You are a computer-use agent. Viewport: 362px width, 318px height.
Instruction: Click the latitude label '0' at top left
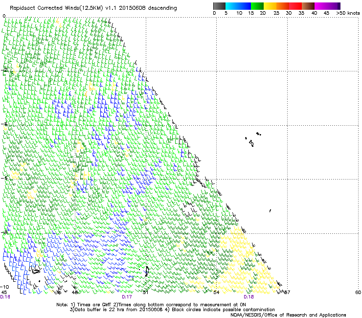click(4, 16)
